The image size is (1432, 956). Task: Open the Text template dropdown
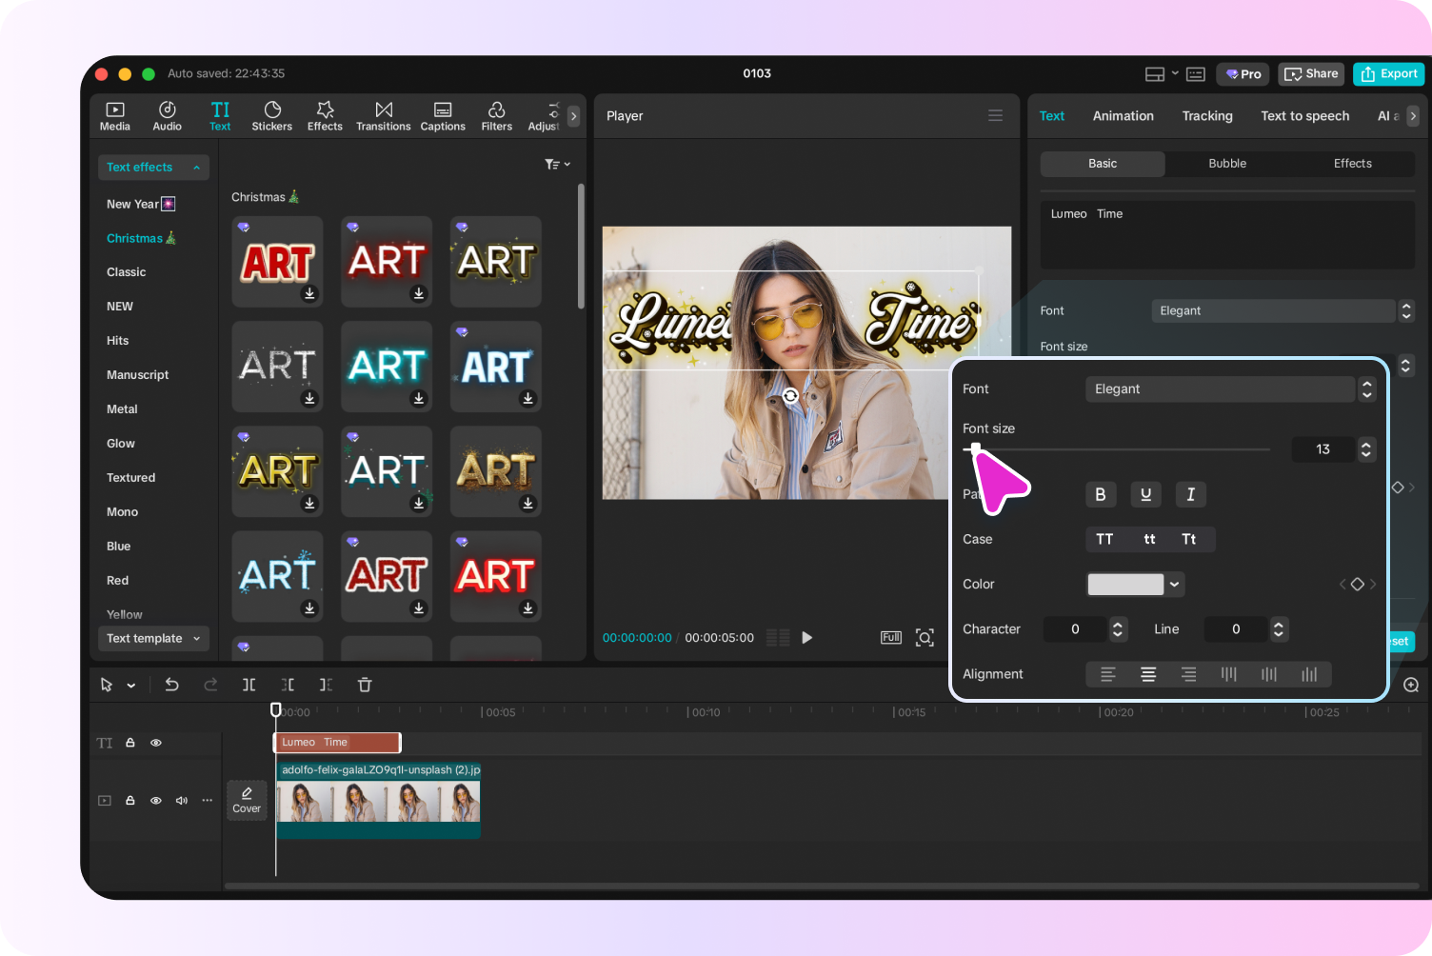[152, 638]
